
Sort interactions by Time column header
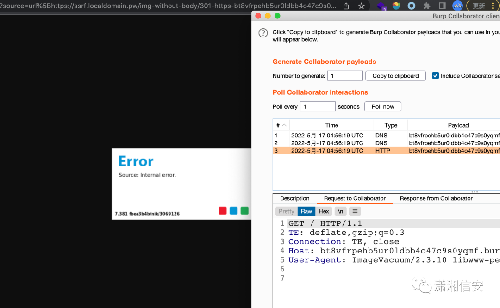click(331, 125)
